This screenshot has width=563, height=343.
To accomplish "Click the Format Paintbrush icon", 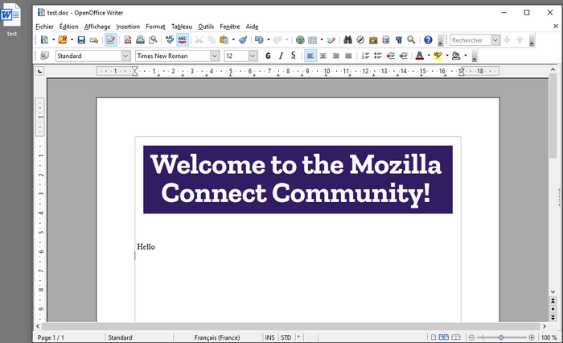I will [242, 39].
